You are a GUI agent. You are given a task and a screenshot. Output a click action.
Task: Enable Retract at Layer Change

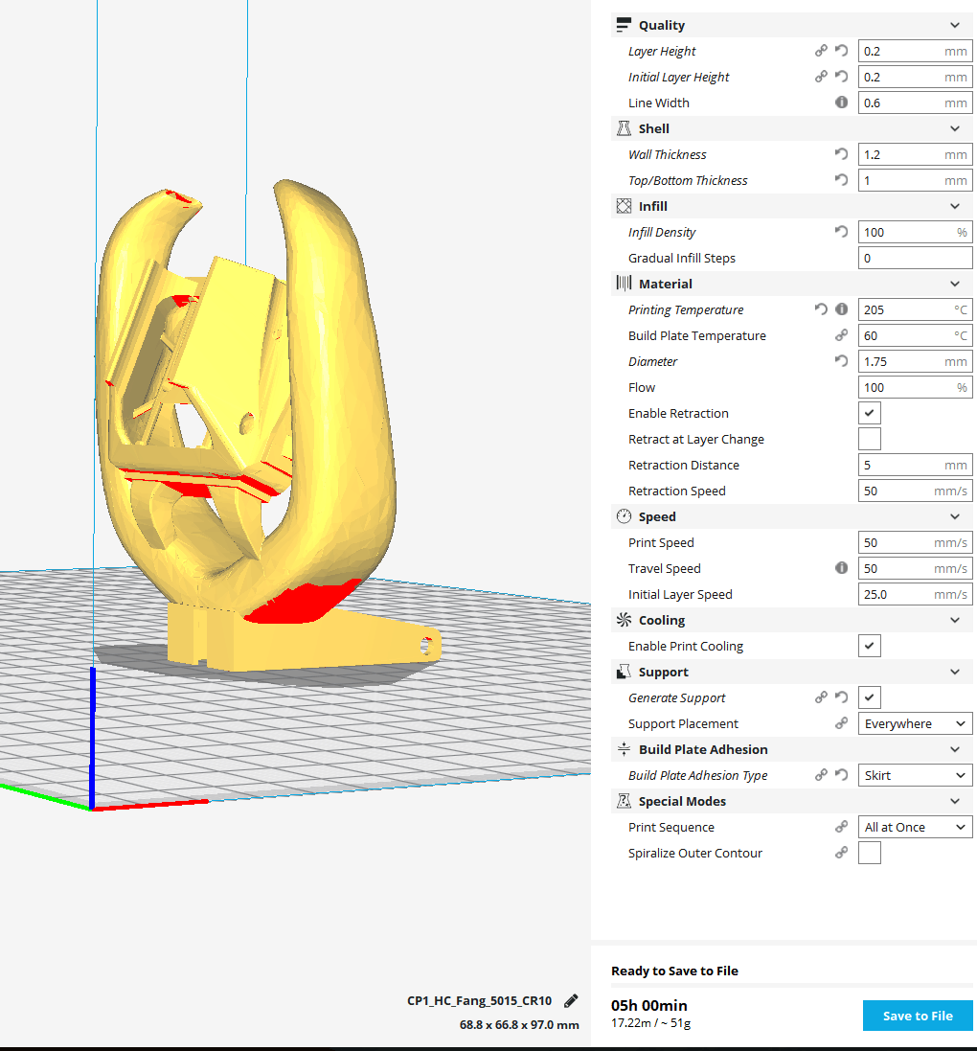pos(869,439)
